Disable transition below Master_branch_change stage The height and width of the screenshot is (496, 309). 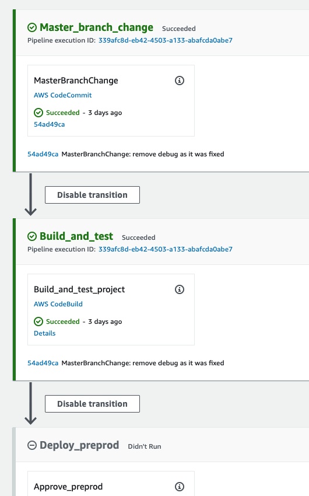(92, 195)
